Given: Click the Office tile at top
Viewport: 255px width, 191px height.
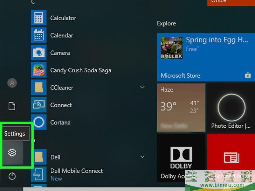Looking at the screenshot, I should click(x=231, y=3).
